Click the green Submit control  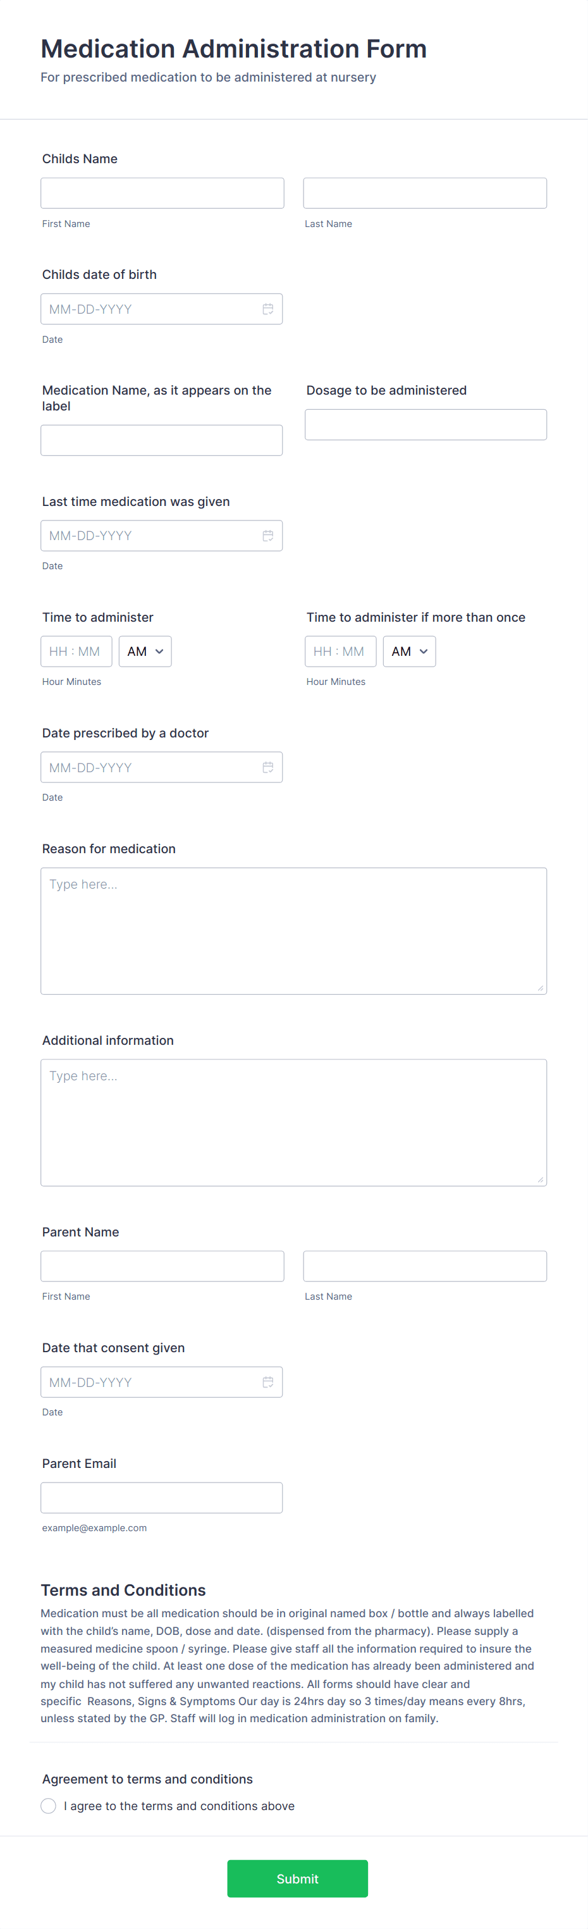click(297, 1878)
